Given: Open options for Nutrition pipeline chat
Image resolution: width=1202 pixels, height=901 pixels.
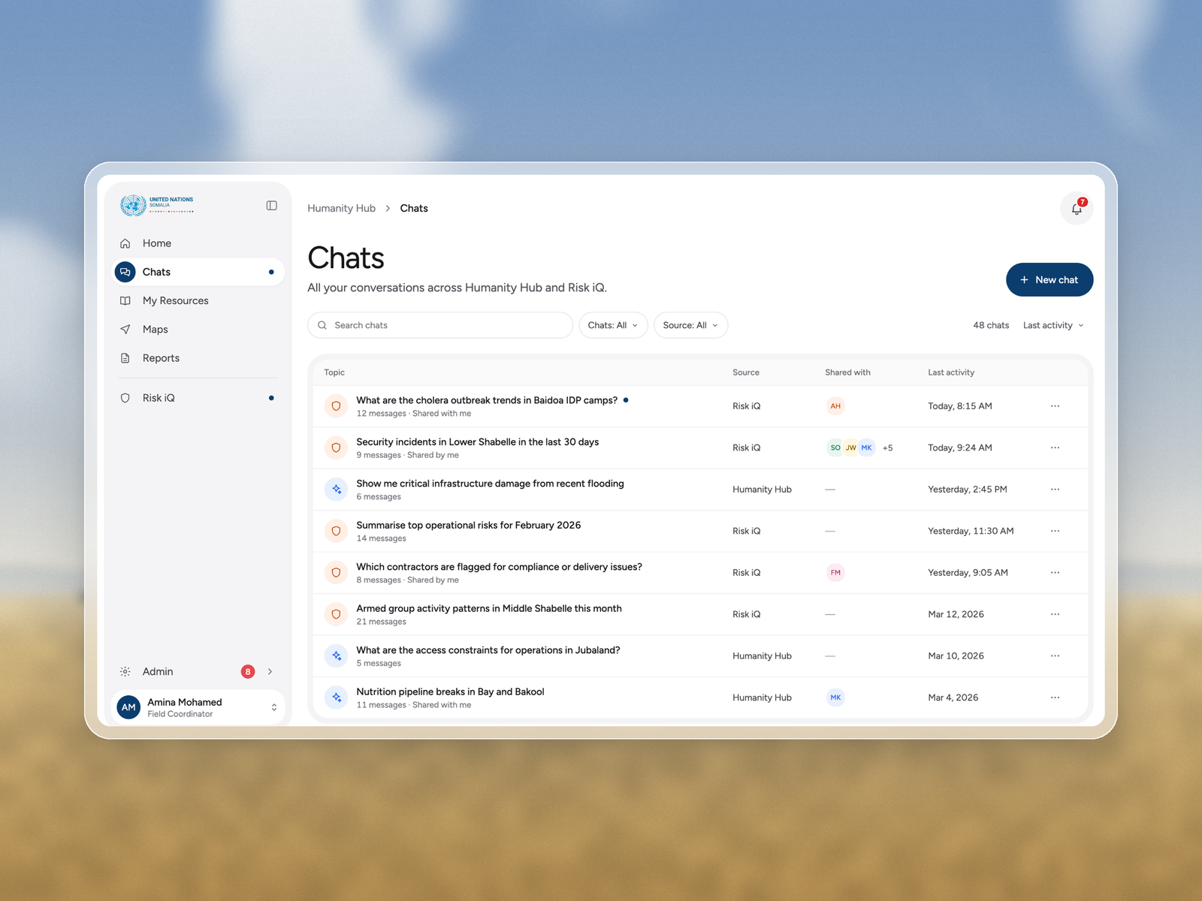Looking at the screenshot, I should [x=1055, y=698].
